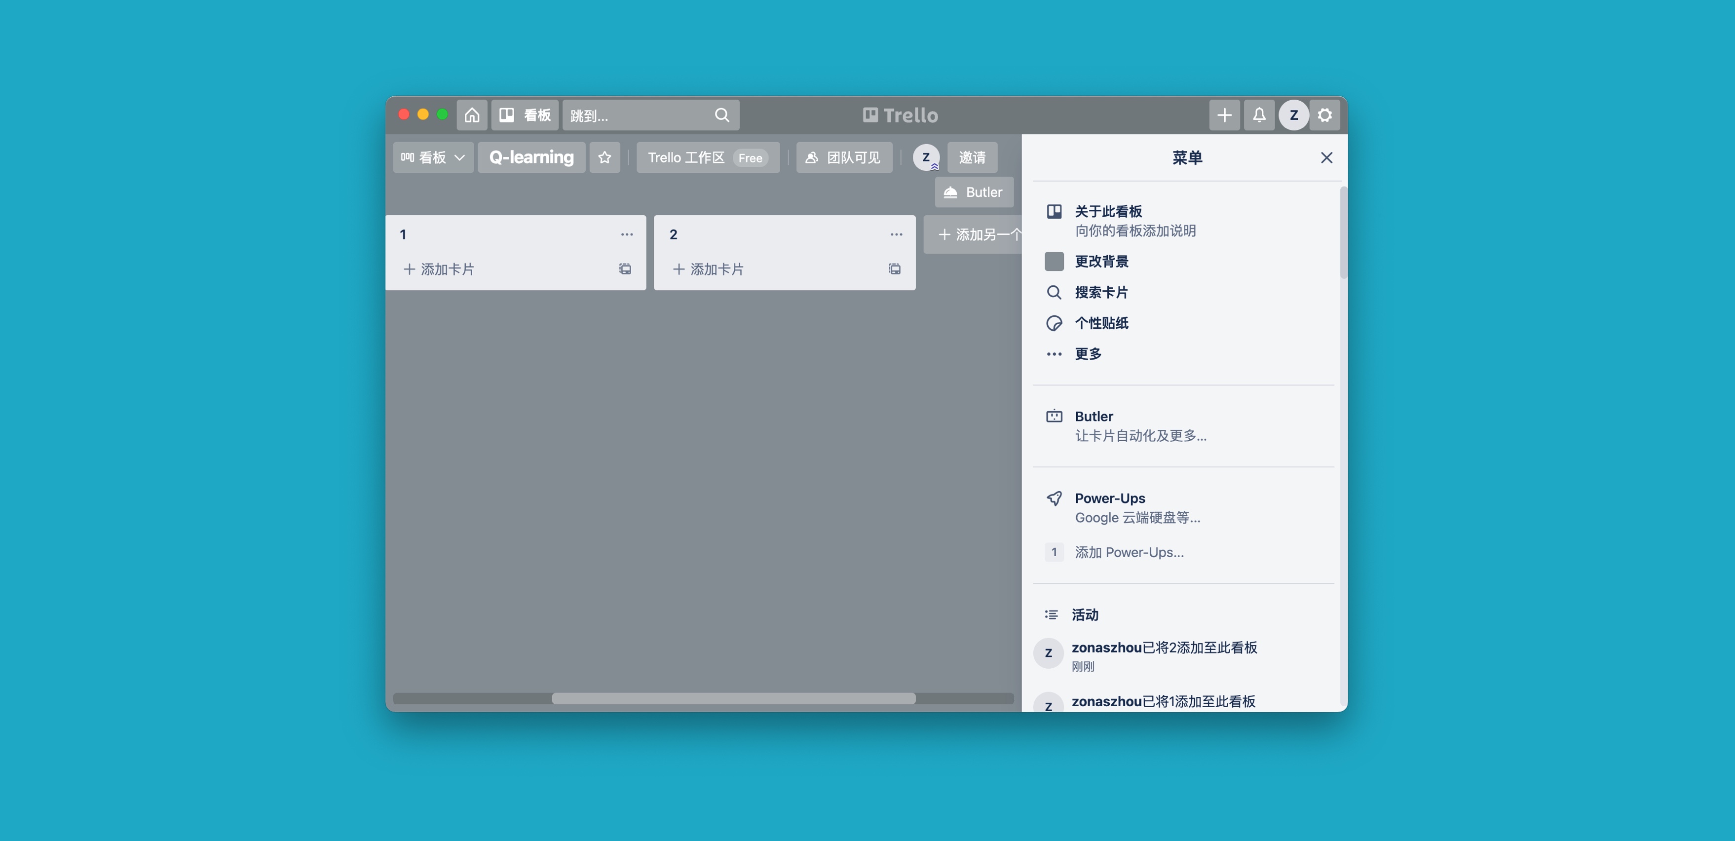The image size is (1735, 841).
Task: Click zonaszhou avatar on list 2 activity
Action: tap(1048, 653)
